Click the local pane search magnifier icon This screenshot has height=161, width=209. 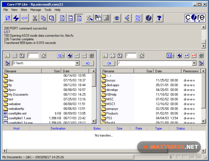click(7, 55)
